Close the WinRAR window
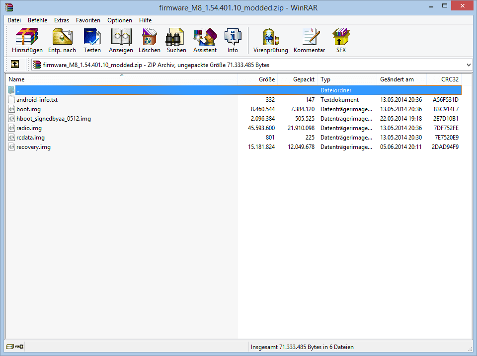Screen dimensions: 477x356 (x=462, y=6)
